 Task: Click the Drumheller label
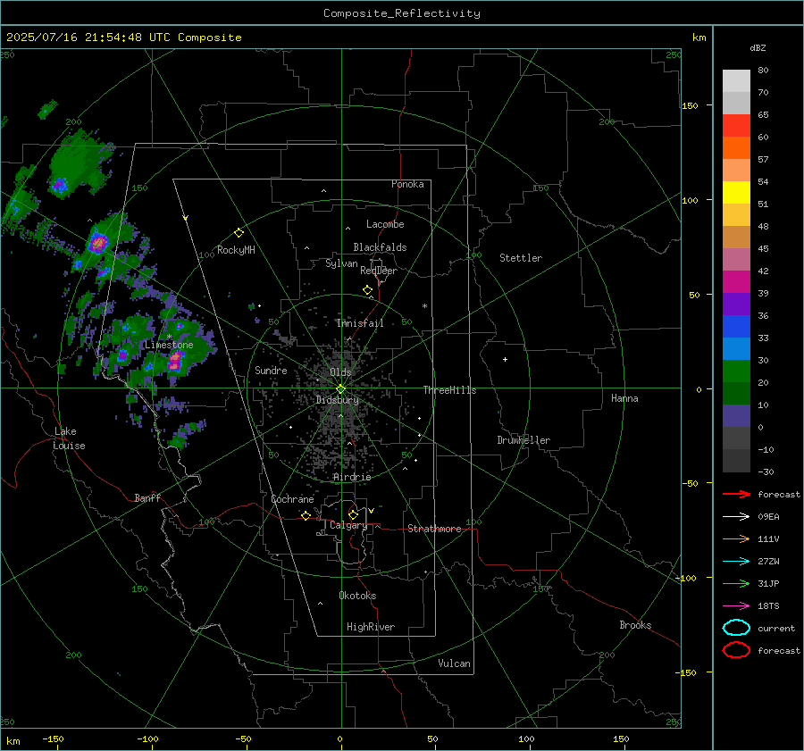click(523, 440)
